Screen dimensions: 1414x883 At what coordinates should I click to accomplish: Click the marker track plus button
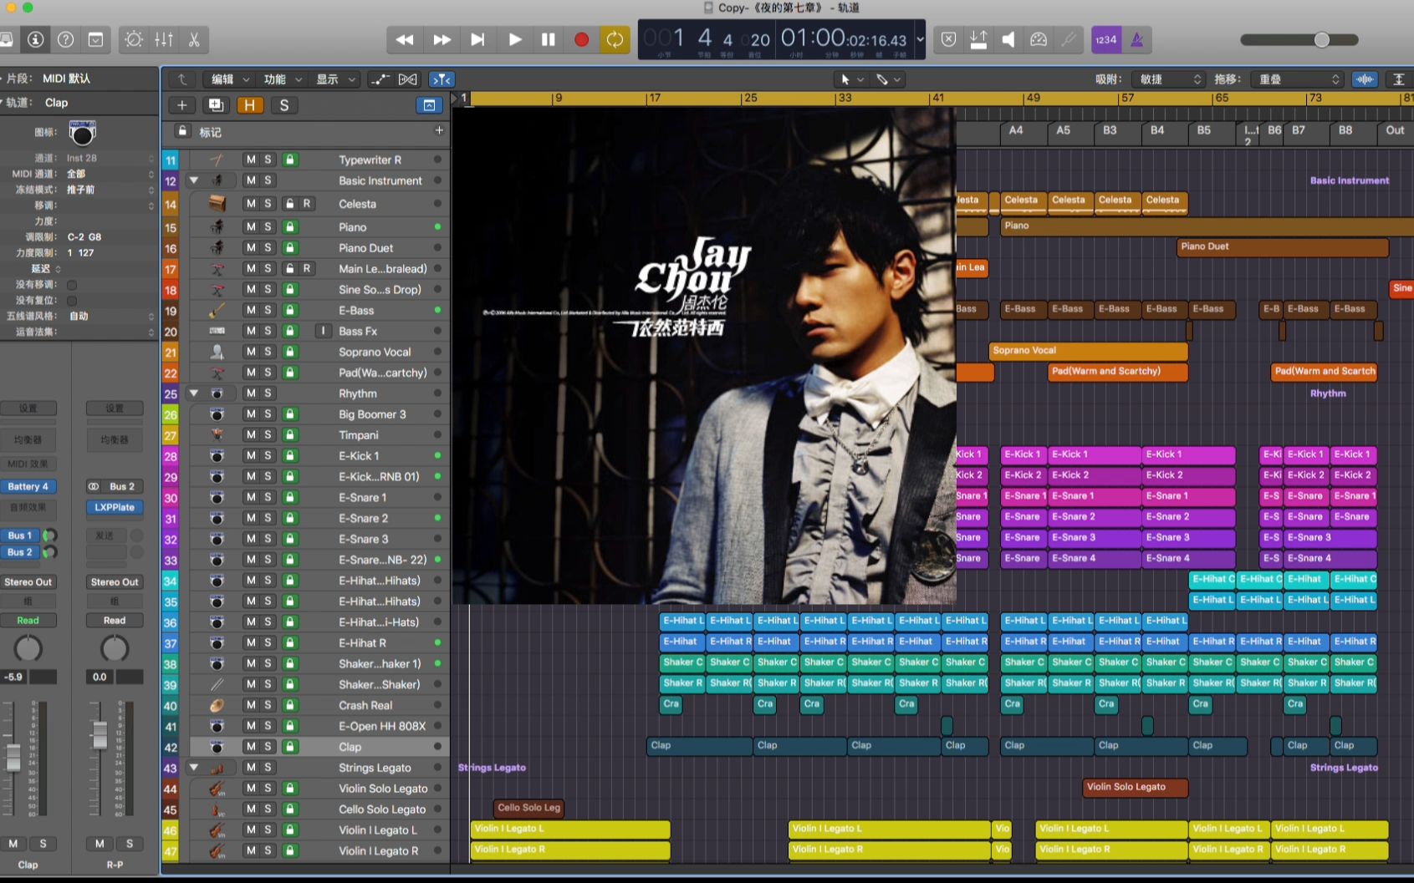tap(439, 130)
